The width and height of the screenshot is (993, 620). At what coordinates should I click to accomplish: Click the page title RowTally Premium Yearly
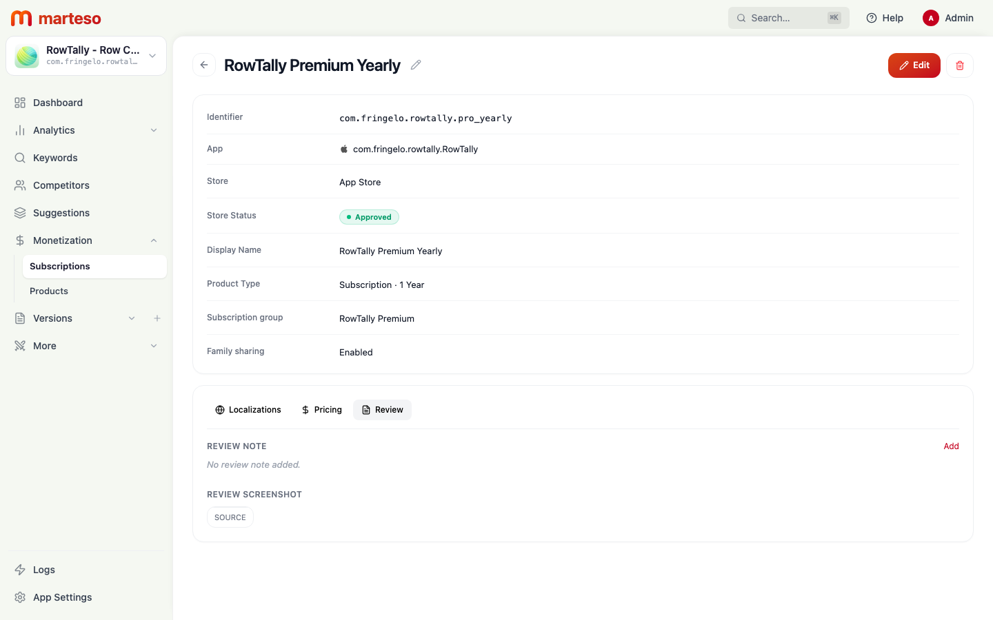point(312,65)
